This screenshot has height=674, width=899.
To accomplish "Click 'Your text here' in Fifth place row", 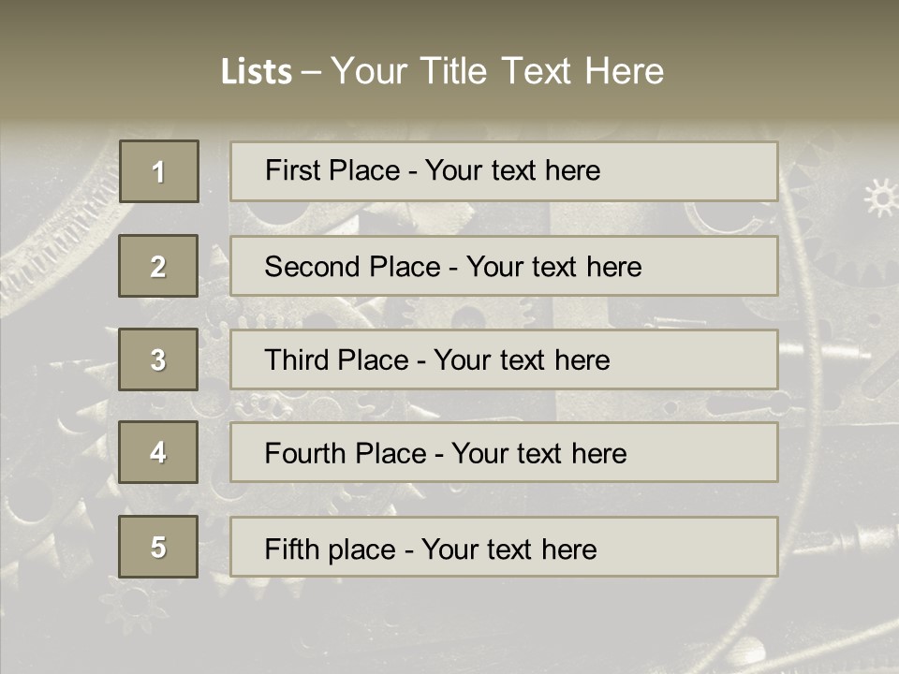I will (508, 549).
